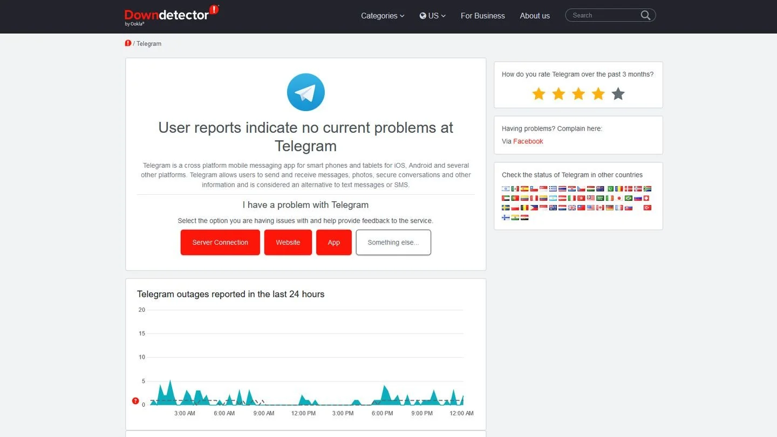Click the red home breadcrumb icon
This screenshot has height=437, width=777.
click(128, 43)
